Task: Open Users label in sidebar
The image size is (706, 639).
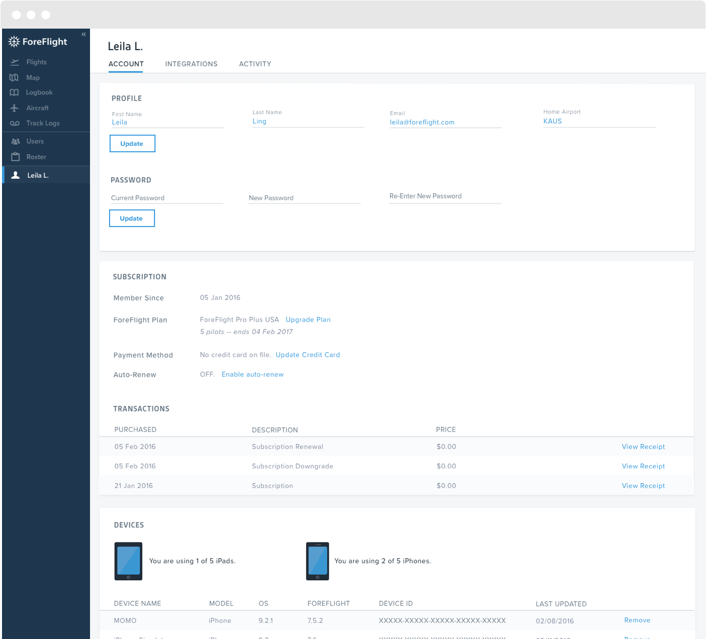Action: click(x=35, y=142)
